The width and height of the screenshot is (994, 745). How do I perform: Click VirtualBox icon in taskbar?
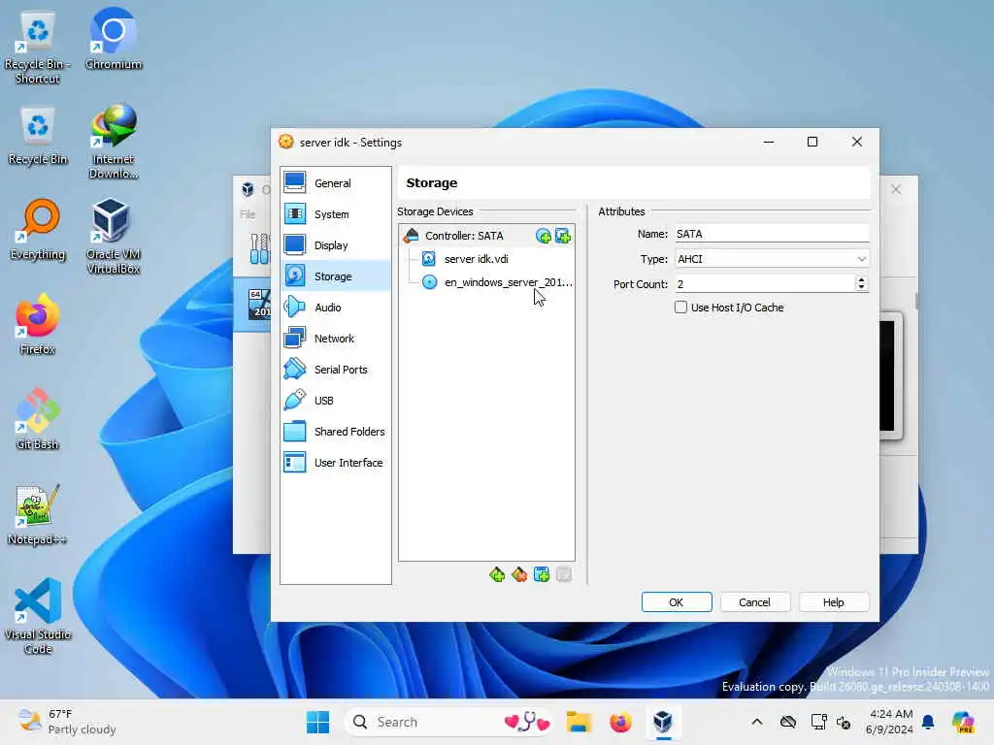[662, 722]
